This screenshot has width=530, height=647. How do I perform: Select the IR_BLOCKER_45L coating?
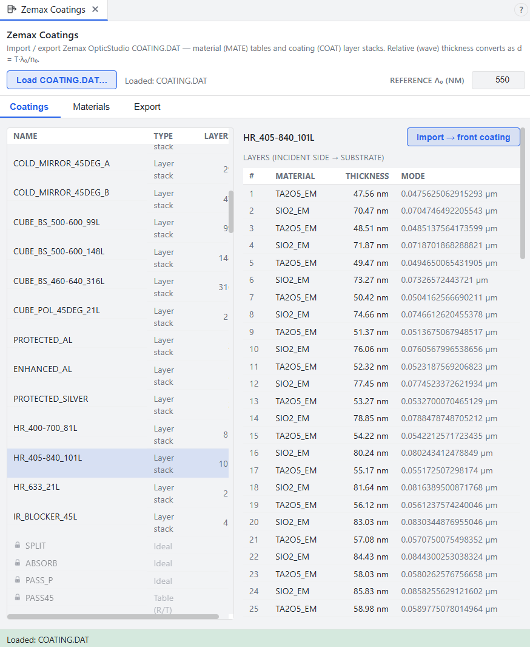pos(118,523)
